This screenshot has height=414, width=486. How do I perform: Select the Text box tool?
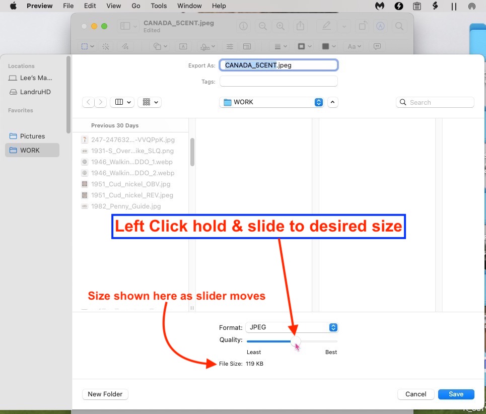[x=183, y=46]
